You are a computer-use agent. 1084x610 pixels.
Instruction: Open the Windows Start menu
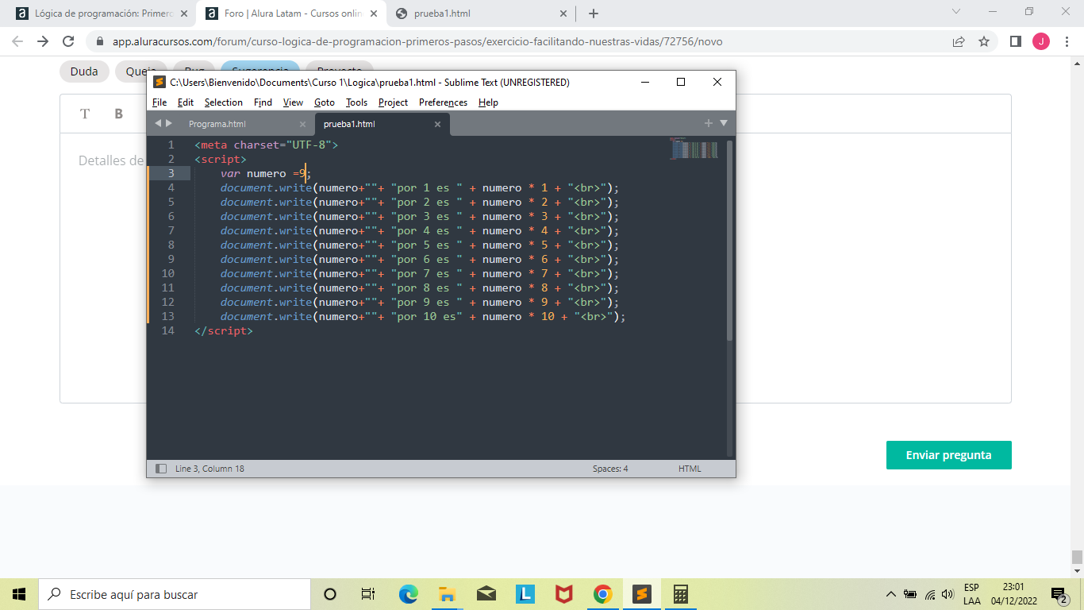click(19, 594)
